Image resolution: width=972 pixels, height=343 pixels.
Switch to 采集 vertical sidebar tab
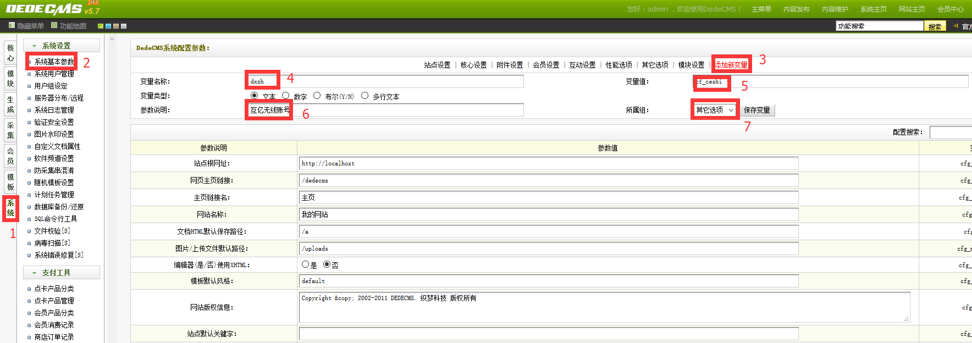(10, 131)
